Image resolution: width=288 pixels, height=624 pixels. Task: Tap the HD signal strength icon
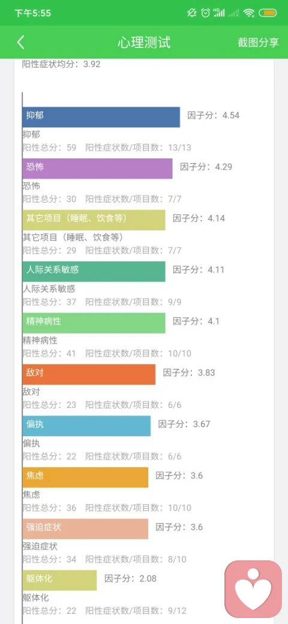click(x=219, y=13)
